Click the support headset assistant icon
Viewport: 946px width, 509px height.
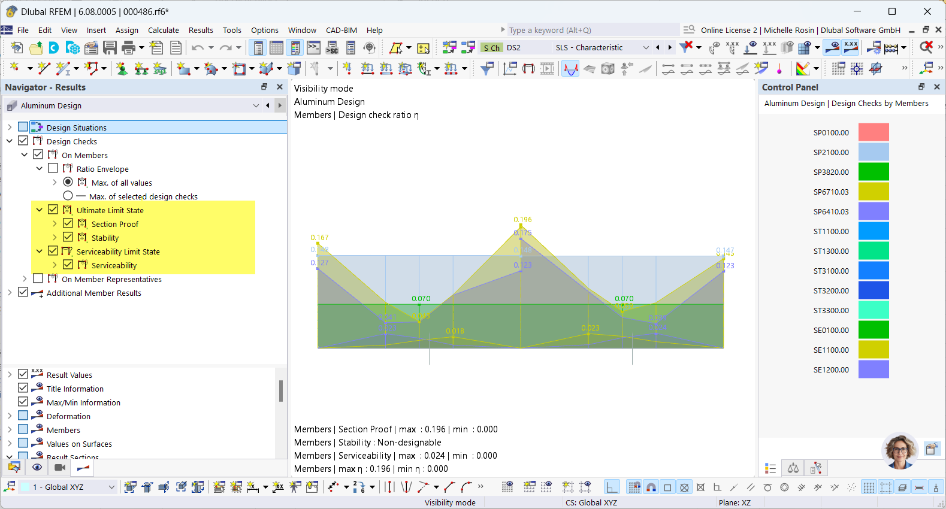pos(369,47)
